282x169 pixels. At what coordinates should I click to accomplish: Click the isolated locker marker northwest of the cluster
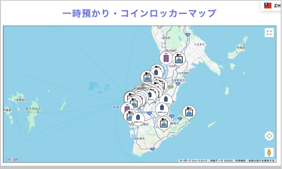[147, 77]
